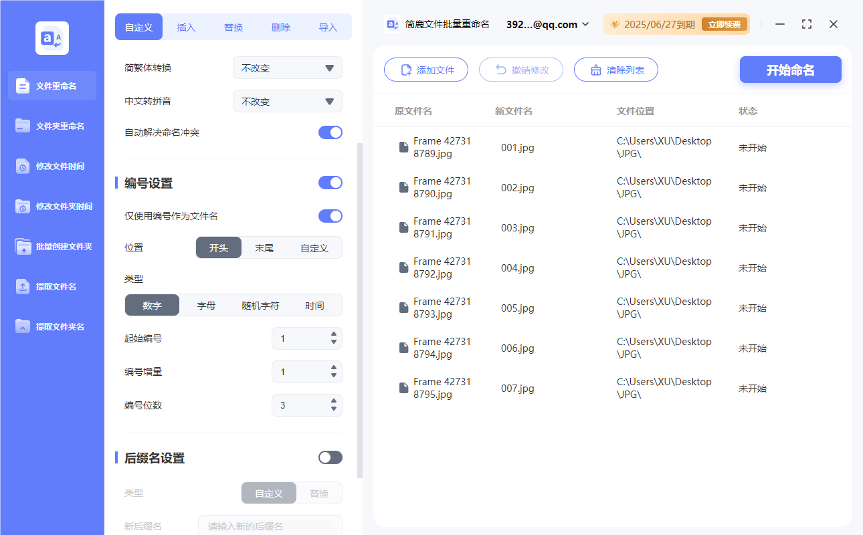Open the account menu next to 392...@qq.com
The image size is (863, 535).
coord(586,24)
